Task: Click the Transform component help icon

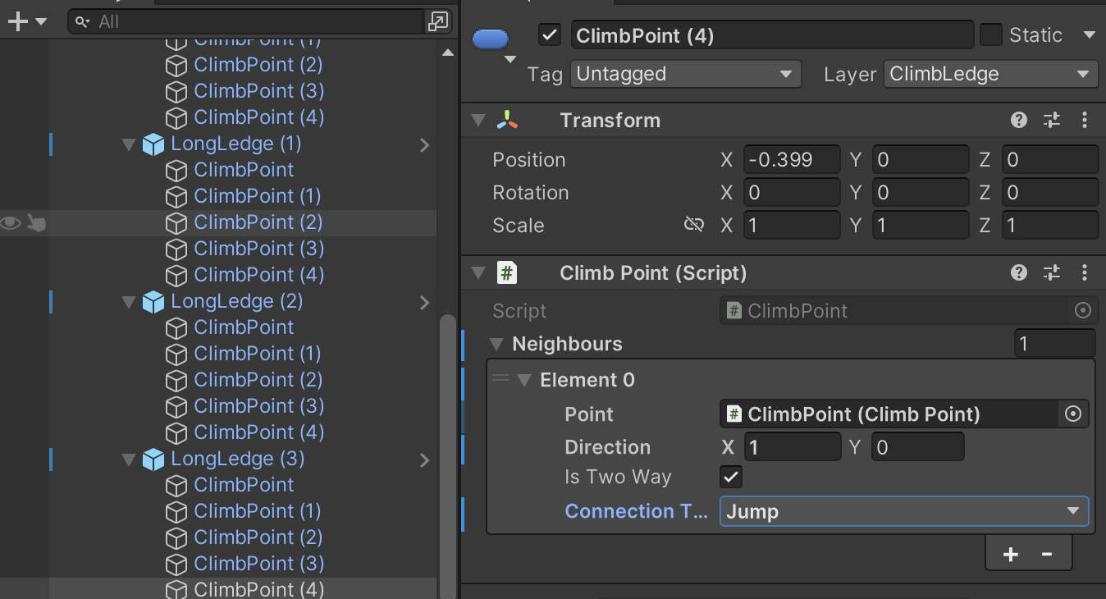Action: pyautogui.click(x=1019, y=121)
